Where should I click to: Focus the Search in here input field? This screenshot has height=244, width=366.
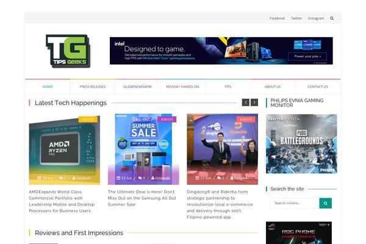295,203
